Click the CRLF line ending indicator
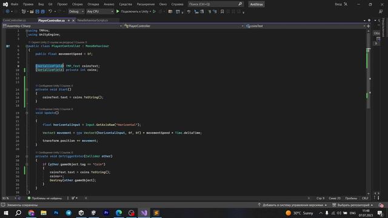This screenshot has width=388, height=218. pyautogui.click(x=365, y=198)
